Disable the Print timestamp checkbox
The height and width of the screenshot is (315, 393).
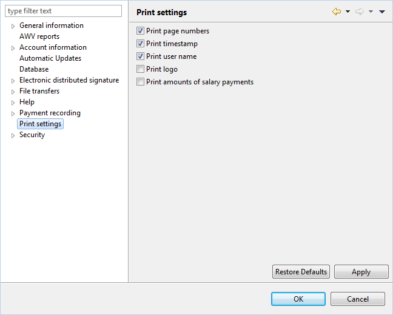(x=140, y=44)
